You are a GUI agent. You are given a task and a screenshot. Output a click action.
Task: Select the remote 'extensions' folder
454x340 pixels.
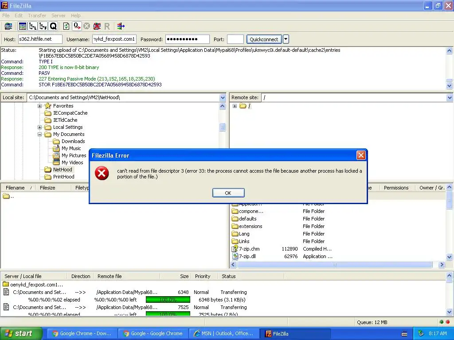[x=250, y=226]
